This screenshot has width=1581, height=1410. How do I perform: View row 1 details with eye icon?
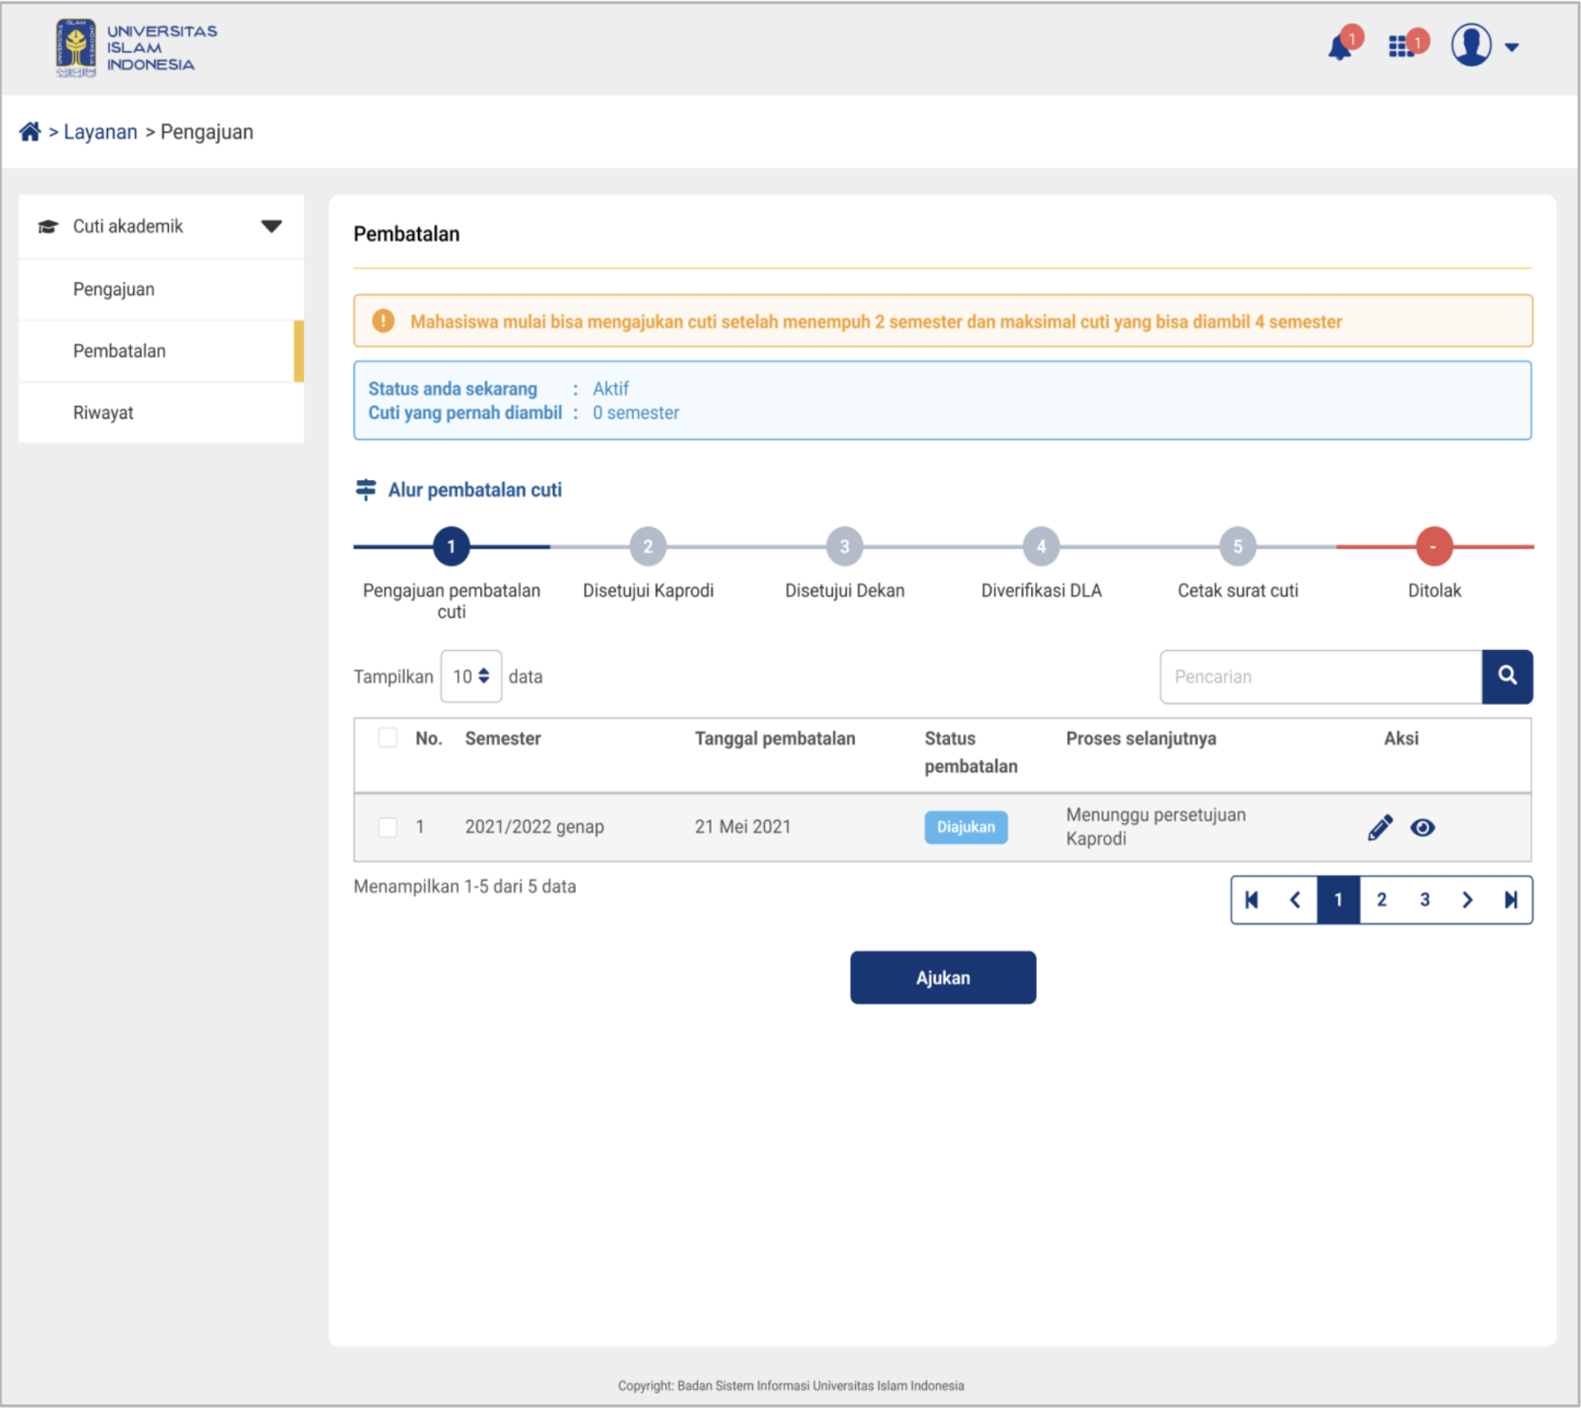point(1422,828)
